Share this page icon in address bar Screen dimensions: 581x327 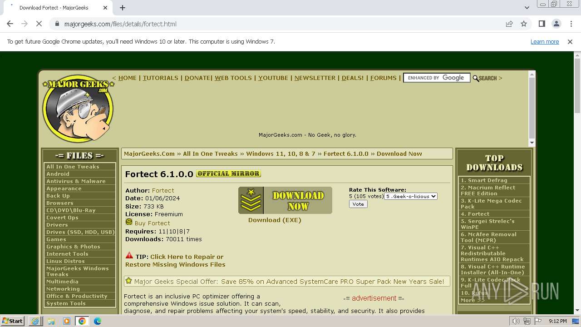(509, 24)
